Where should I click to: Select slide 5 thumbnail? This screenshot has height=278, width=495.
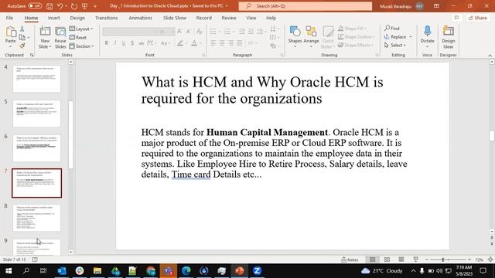tap(36, 114)
